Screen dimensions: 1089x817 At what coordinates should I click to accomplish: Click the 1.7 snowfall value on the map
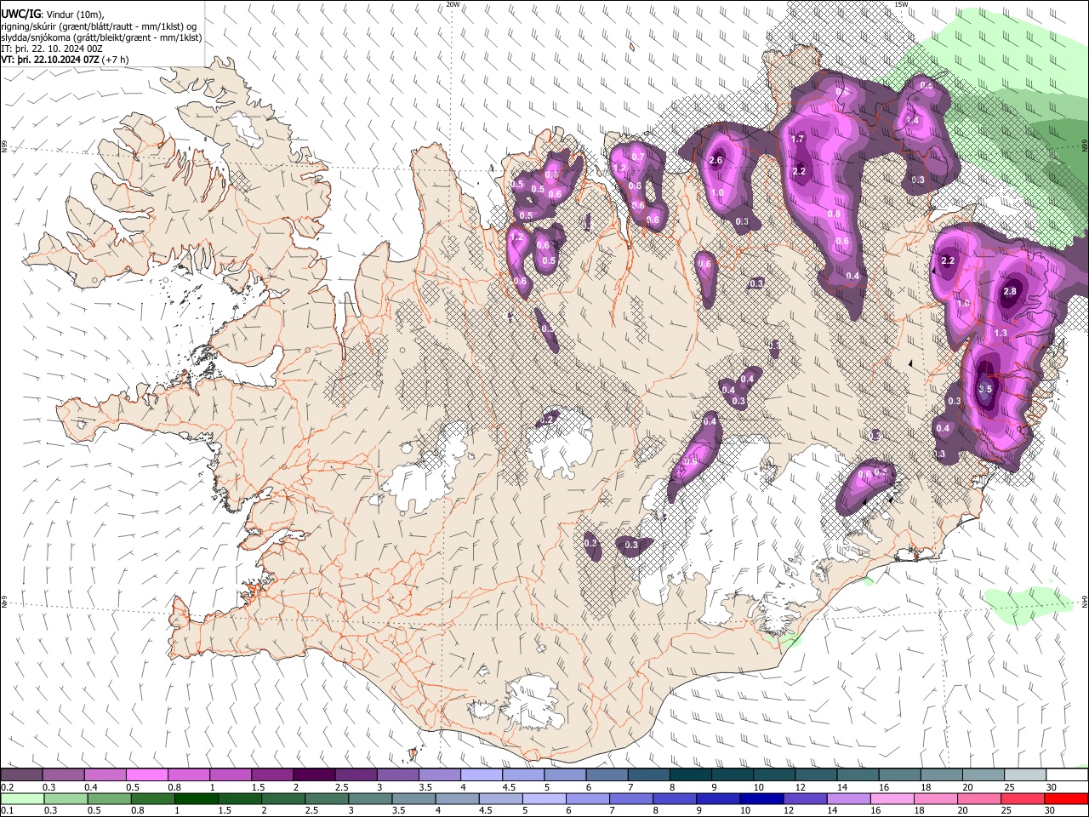(797, 139)
